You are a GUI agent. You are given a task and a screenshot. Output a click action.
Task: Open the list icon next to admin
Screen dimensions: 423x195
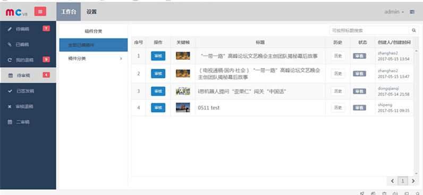[x=412, y=12]
